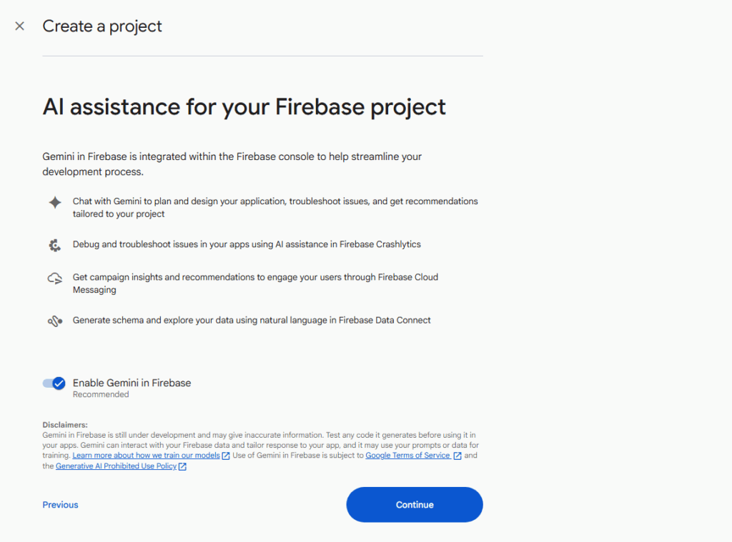Close the Create a project dialog
Screen dimensions: 732x542
pos(20,26)
